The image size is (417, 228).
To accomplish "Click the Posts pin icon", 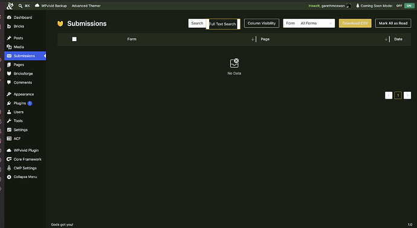I will (x=9, y=38).
